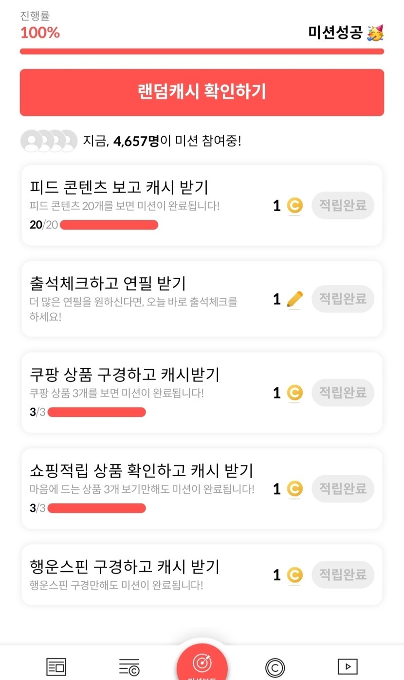This screenshot has height=680, width=404.
Task: Tap 적립완료 button for 쇼핑적립 mission
Action: coord(343,488)
